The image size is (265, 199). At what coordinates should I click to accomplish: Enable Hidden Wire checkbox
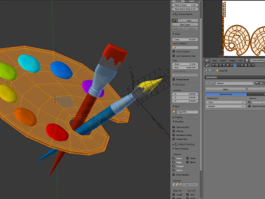[x=173, y=139]
